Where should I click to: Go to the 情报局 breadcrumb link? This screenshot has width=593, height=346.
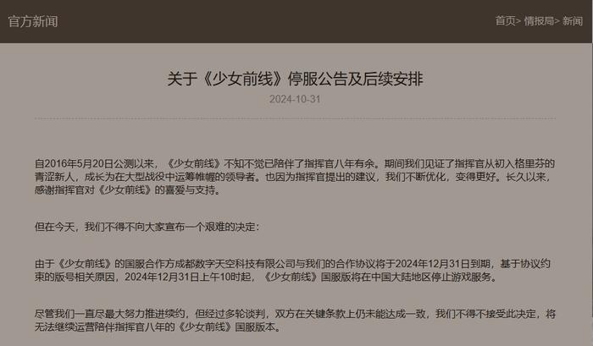pyautogui.click(x=539, y=21)
